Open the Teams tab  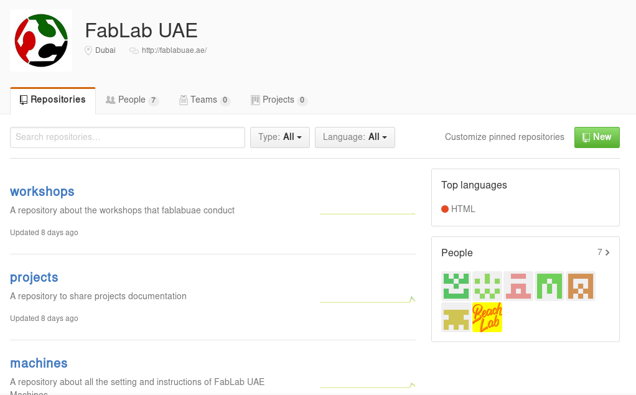coord(205,100)
